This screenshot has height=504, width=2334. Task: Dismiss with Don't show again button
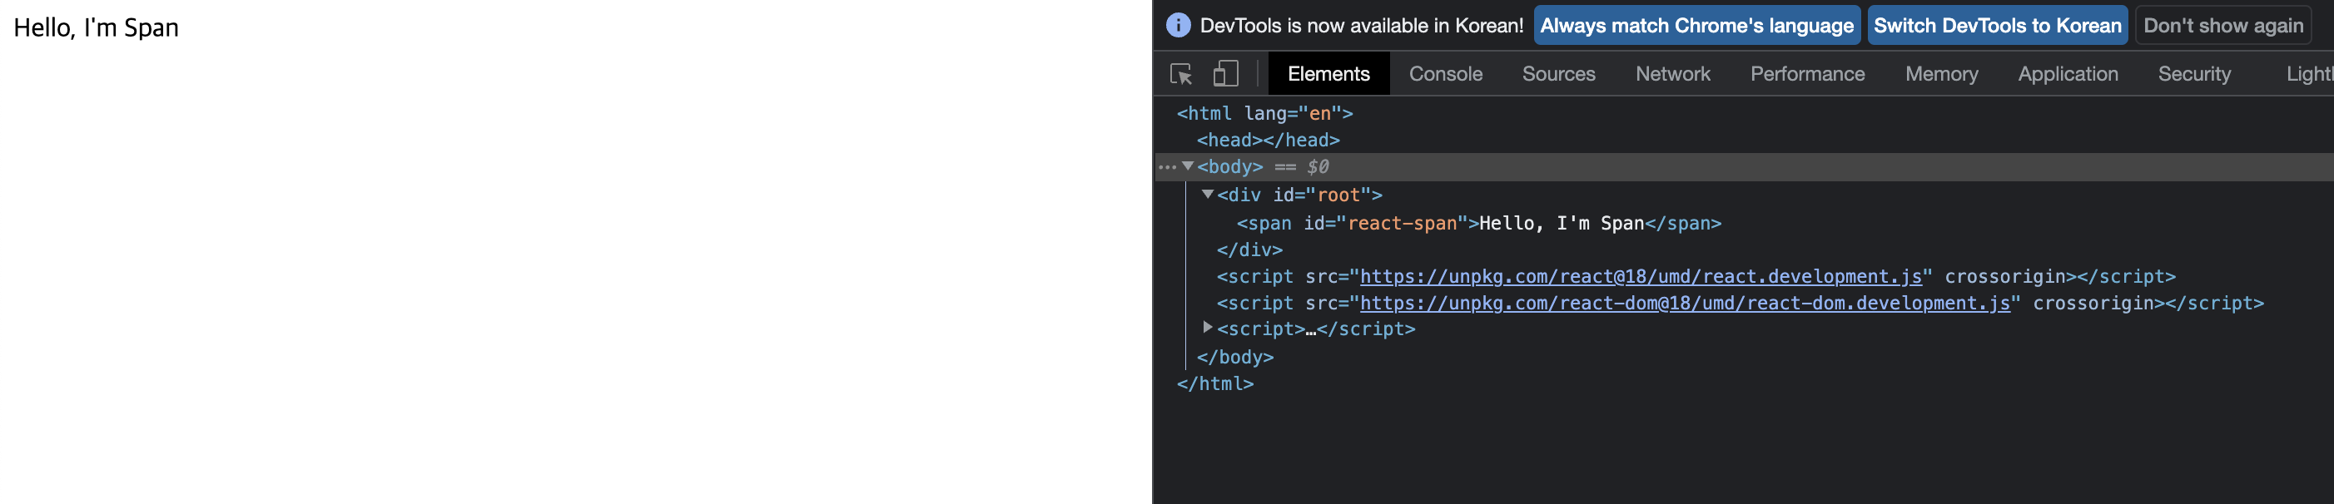(x=2222, y=25)
